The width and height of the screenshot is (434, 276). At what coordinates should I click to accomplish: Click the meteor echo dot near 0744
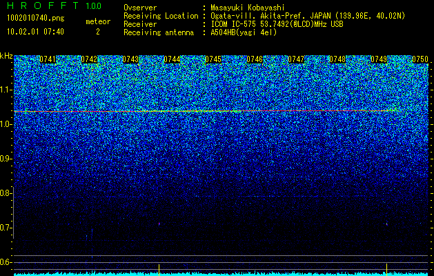pyautogui.click(x=159, y=224)
